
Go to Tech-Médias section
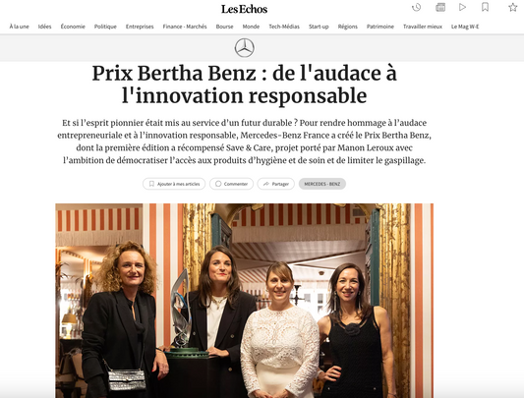coord(284,27)
